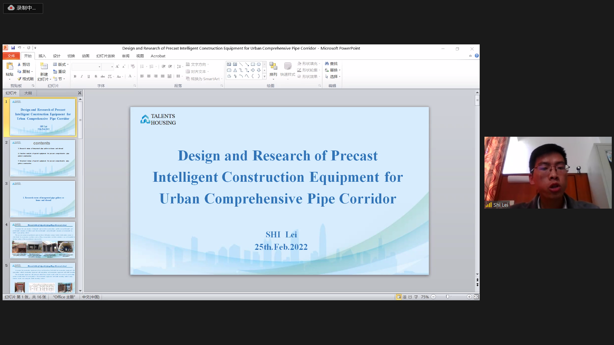Image resolution: width=614 pixels, height=345 pixels.
Task: Select the Isosceles Triangle shape
Action: click(x=235, y=70)
